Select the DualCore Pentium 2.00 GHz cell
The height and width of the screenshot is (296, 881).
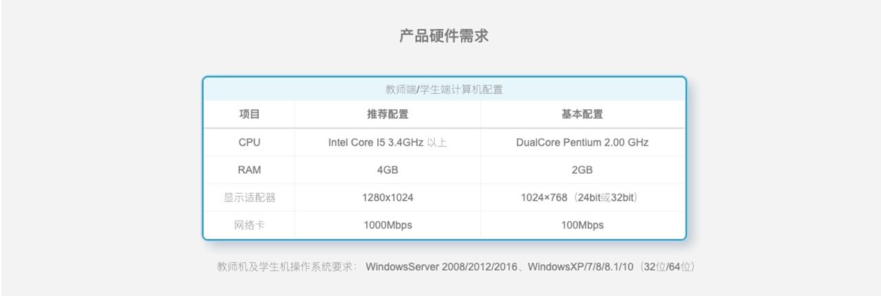point(582,143)
